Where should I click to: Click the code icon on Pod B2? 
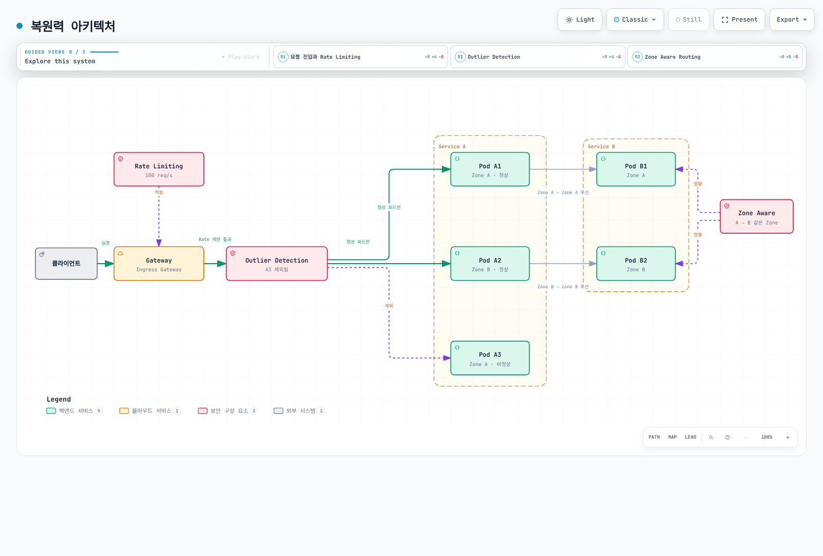pos(603,253)
